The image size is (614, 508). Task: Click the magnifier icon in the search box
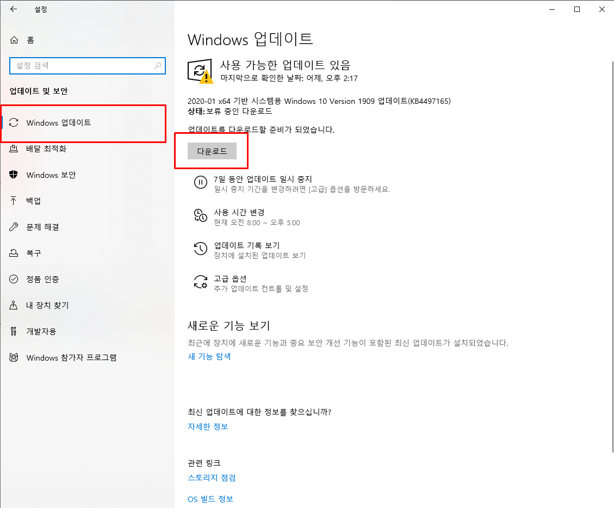tap(158, 65)
